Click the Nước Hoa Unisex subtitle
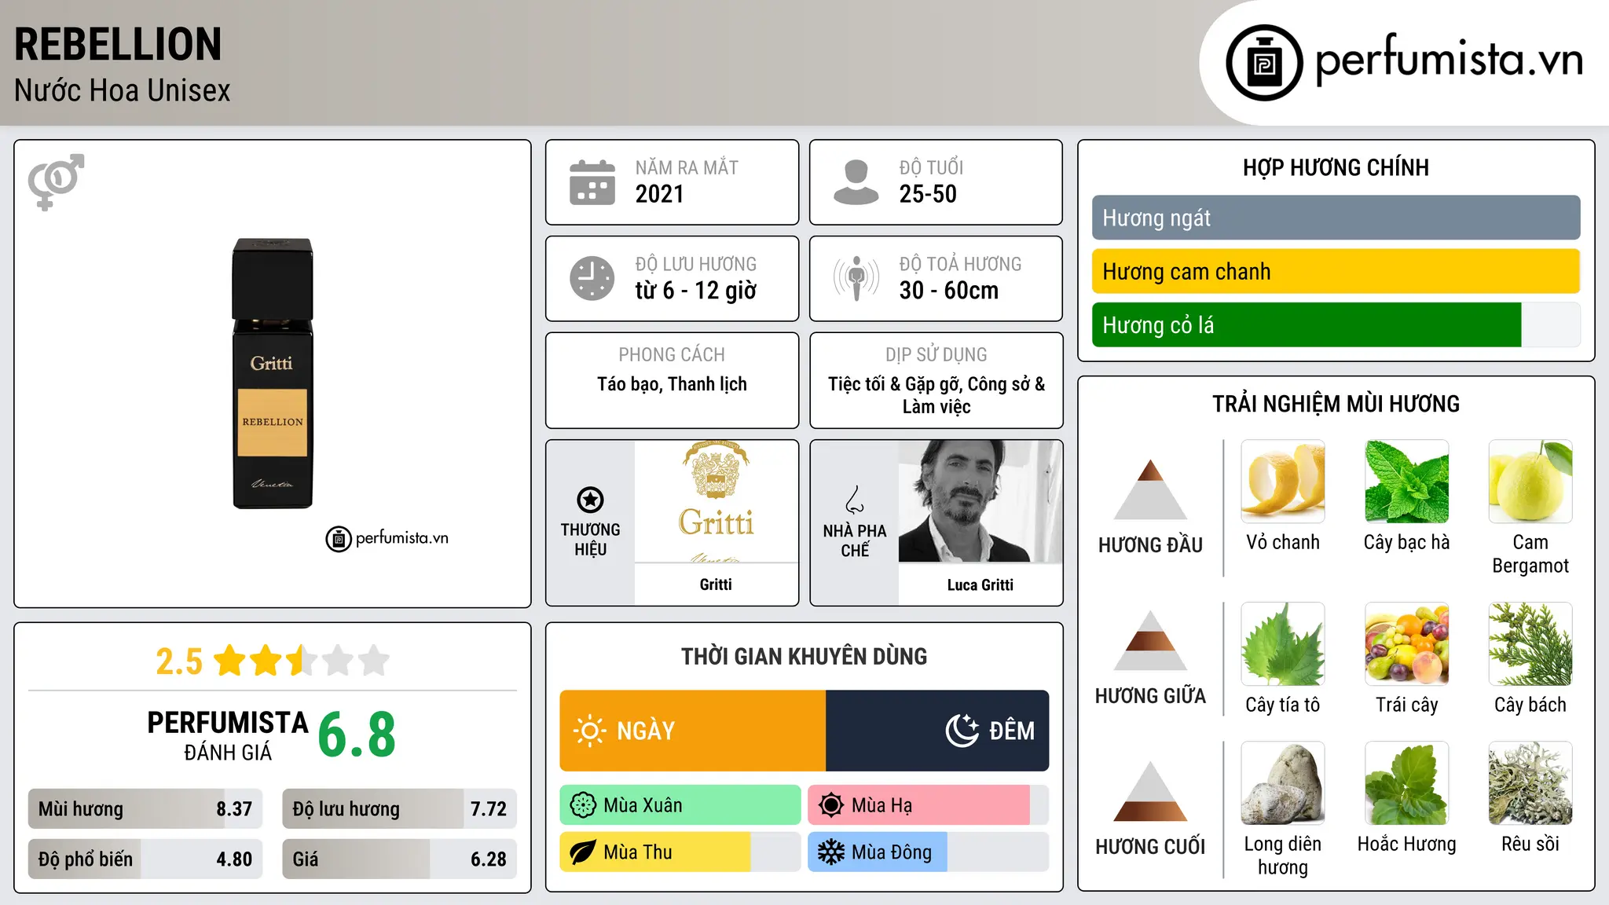 122,91
